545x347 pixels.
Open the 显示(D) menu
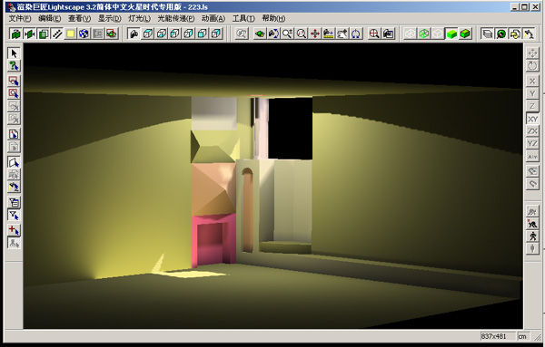(x=110, y=18)
